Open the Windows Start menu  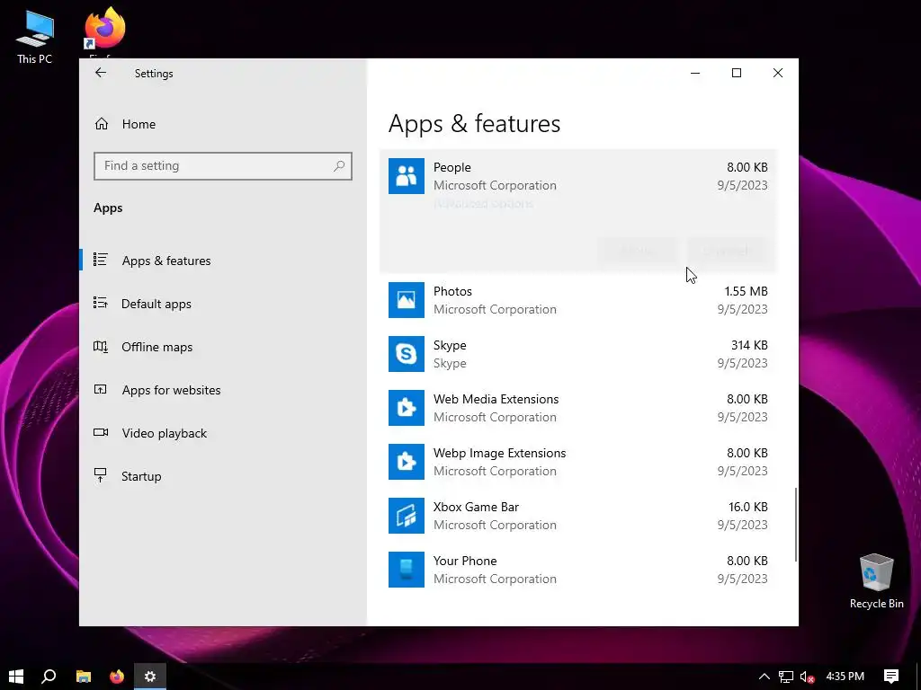tap(16, 677)
